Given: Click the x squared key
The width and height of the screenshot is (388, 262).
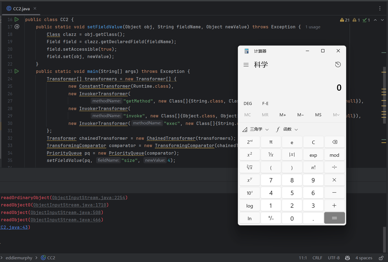Looking at the screenshot, I should coord(250,155).
